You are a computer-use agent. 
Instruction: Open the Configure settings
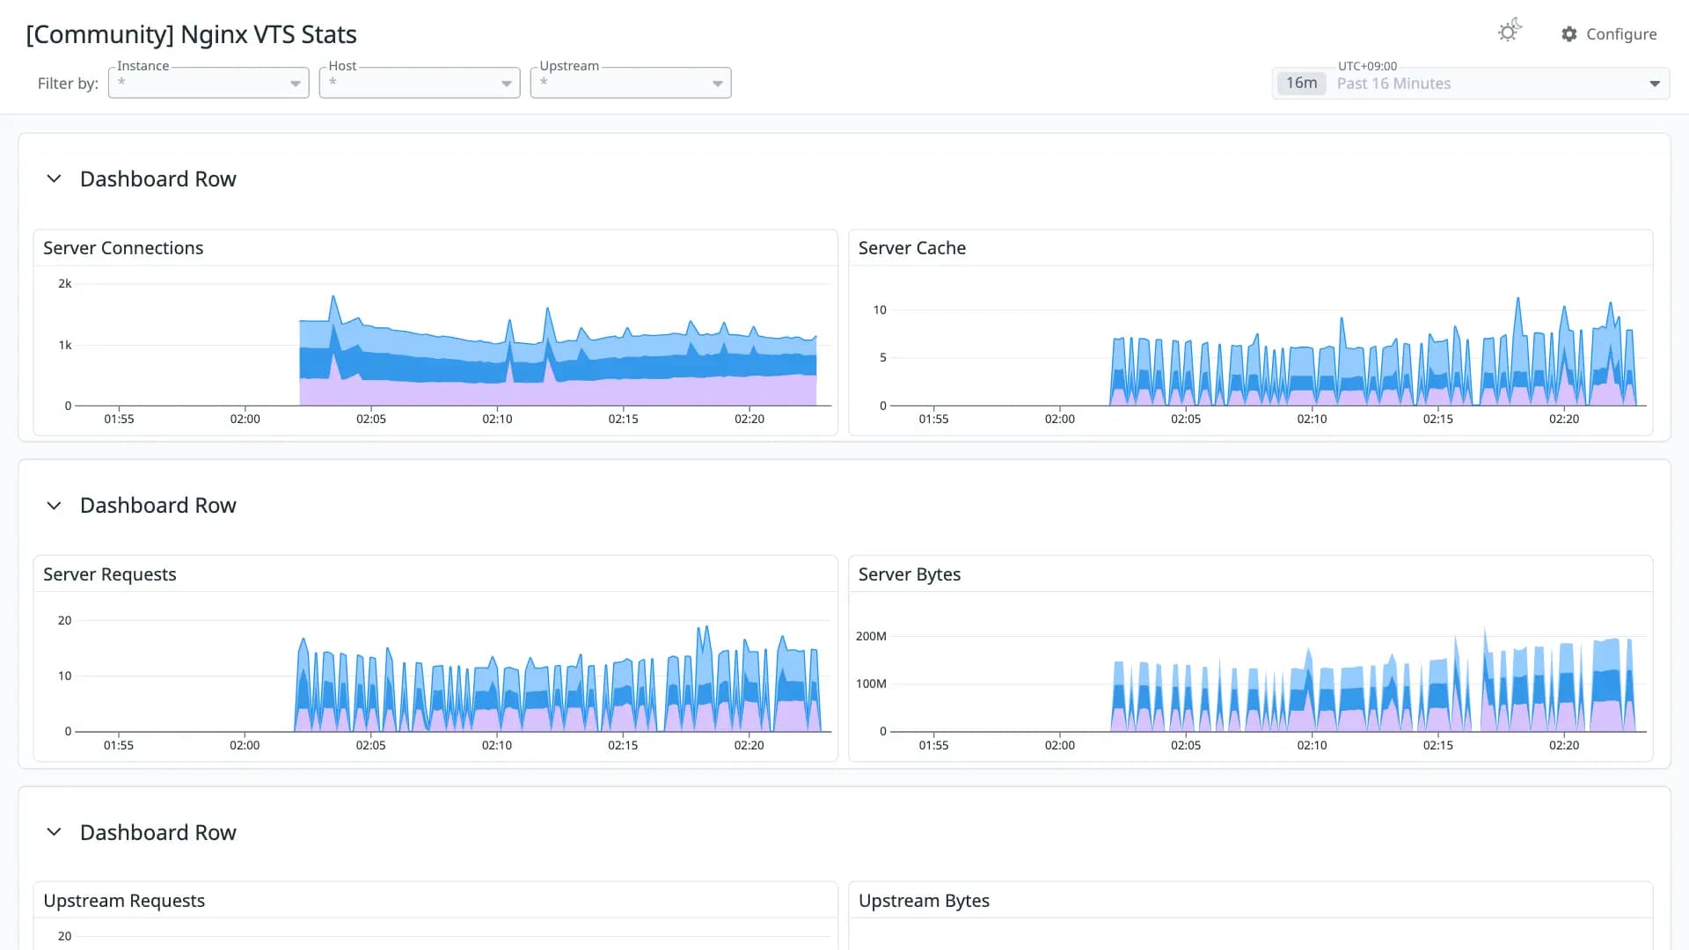[x=1609, y=34]
